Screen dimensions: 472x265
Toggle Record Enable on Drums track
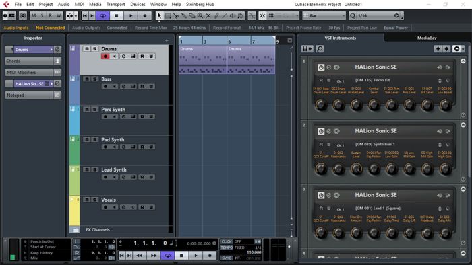[105, 56]
